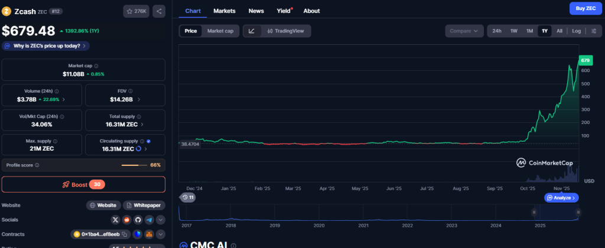Viewport: 605px width, 248px height.
Task: Switch to the Markets tab
Action: click(x=224, y=11)
